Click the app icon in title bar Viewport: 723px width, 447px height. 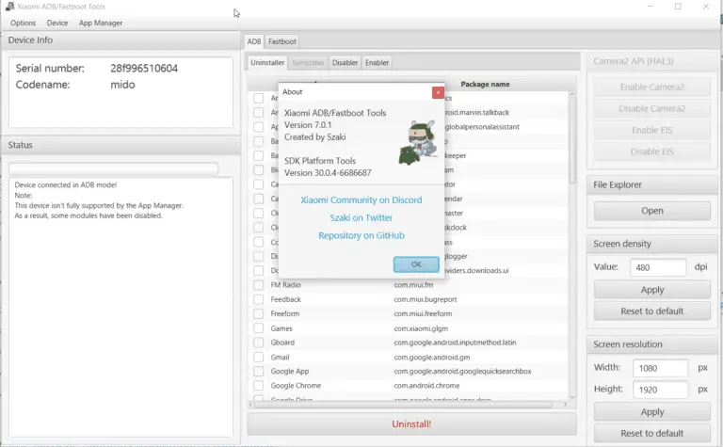9,7
